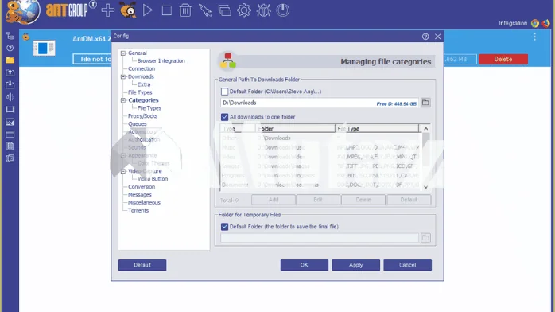Select Proxy/Socks in the config tree
This screenshot has height=312, width=555.
tap(142, 116)
